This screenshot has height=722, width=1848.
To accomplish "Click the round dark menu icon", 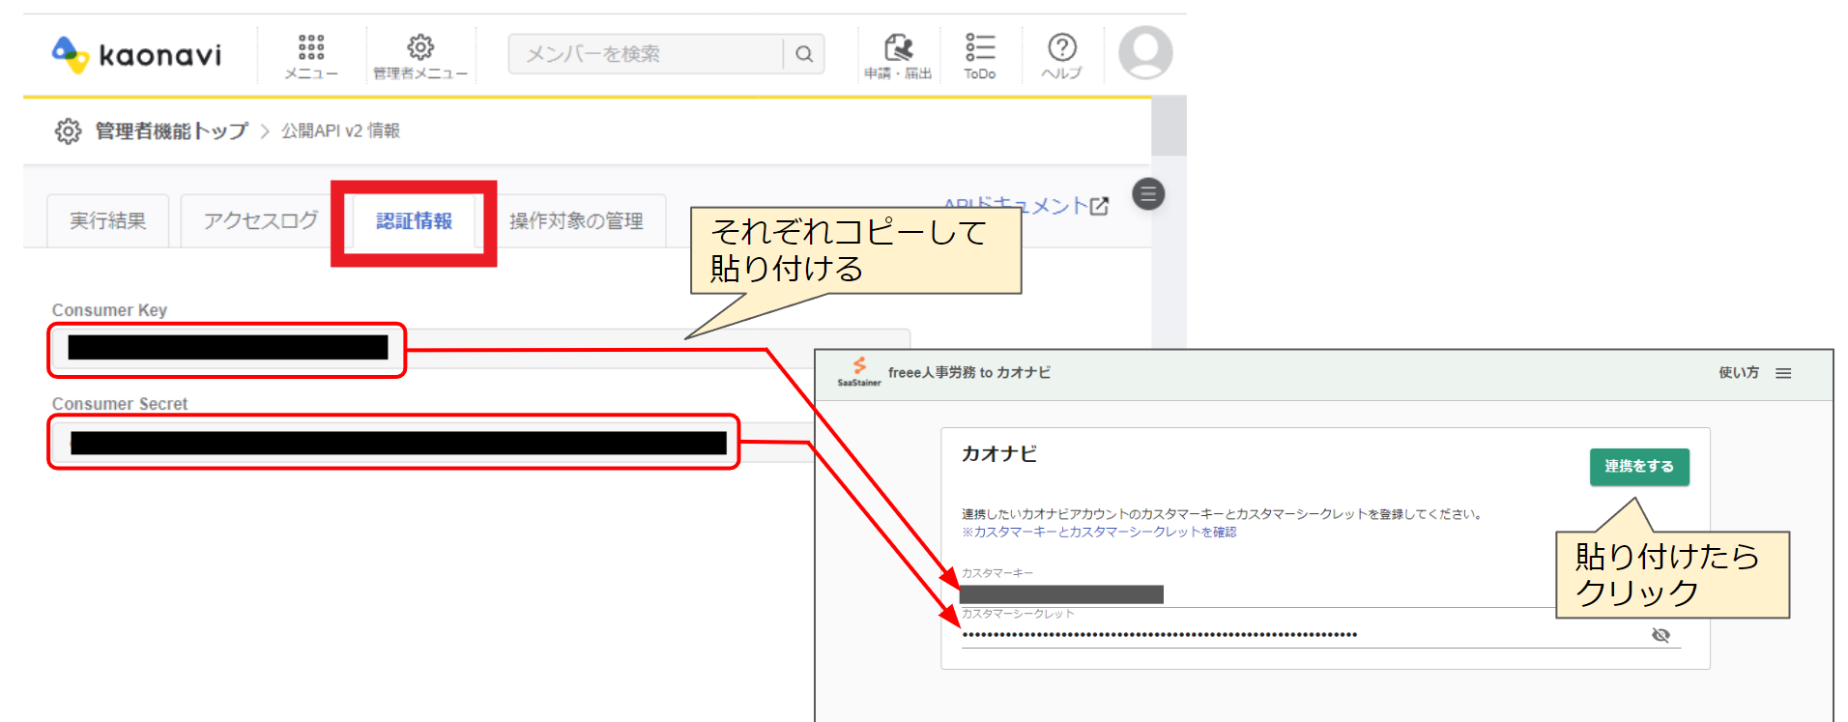I will (1148, 194).
